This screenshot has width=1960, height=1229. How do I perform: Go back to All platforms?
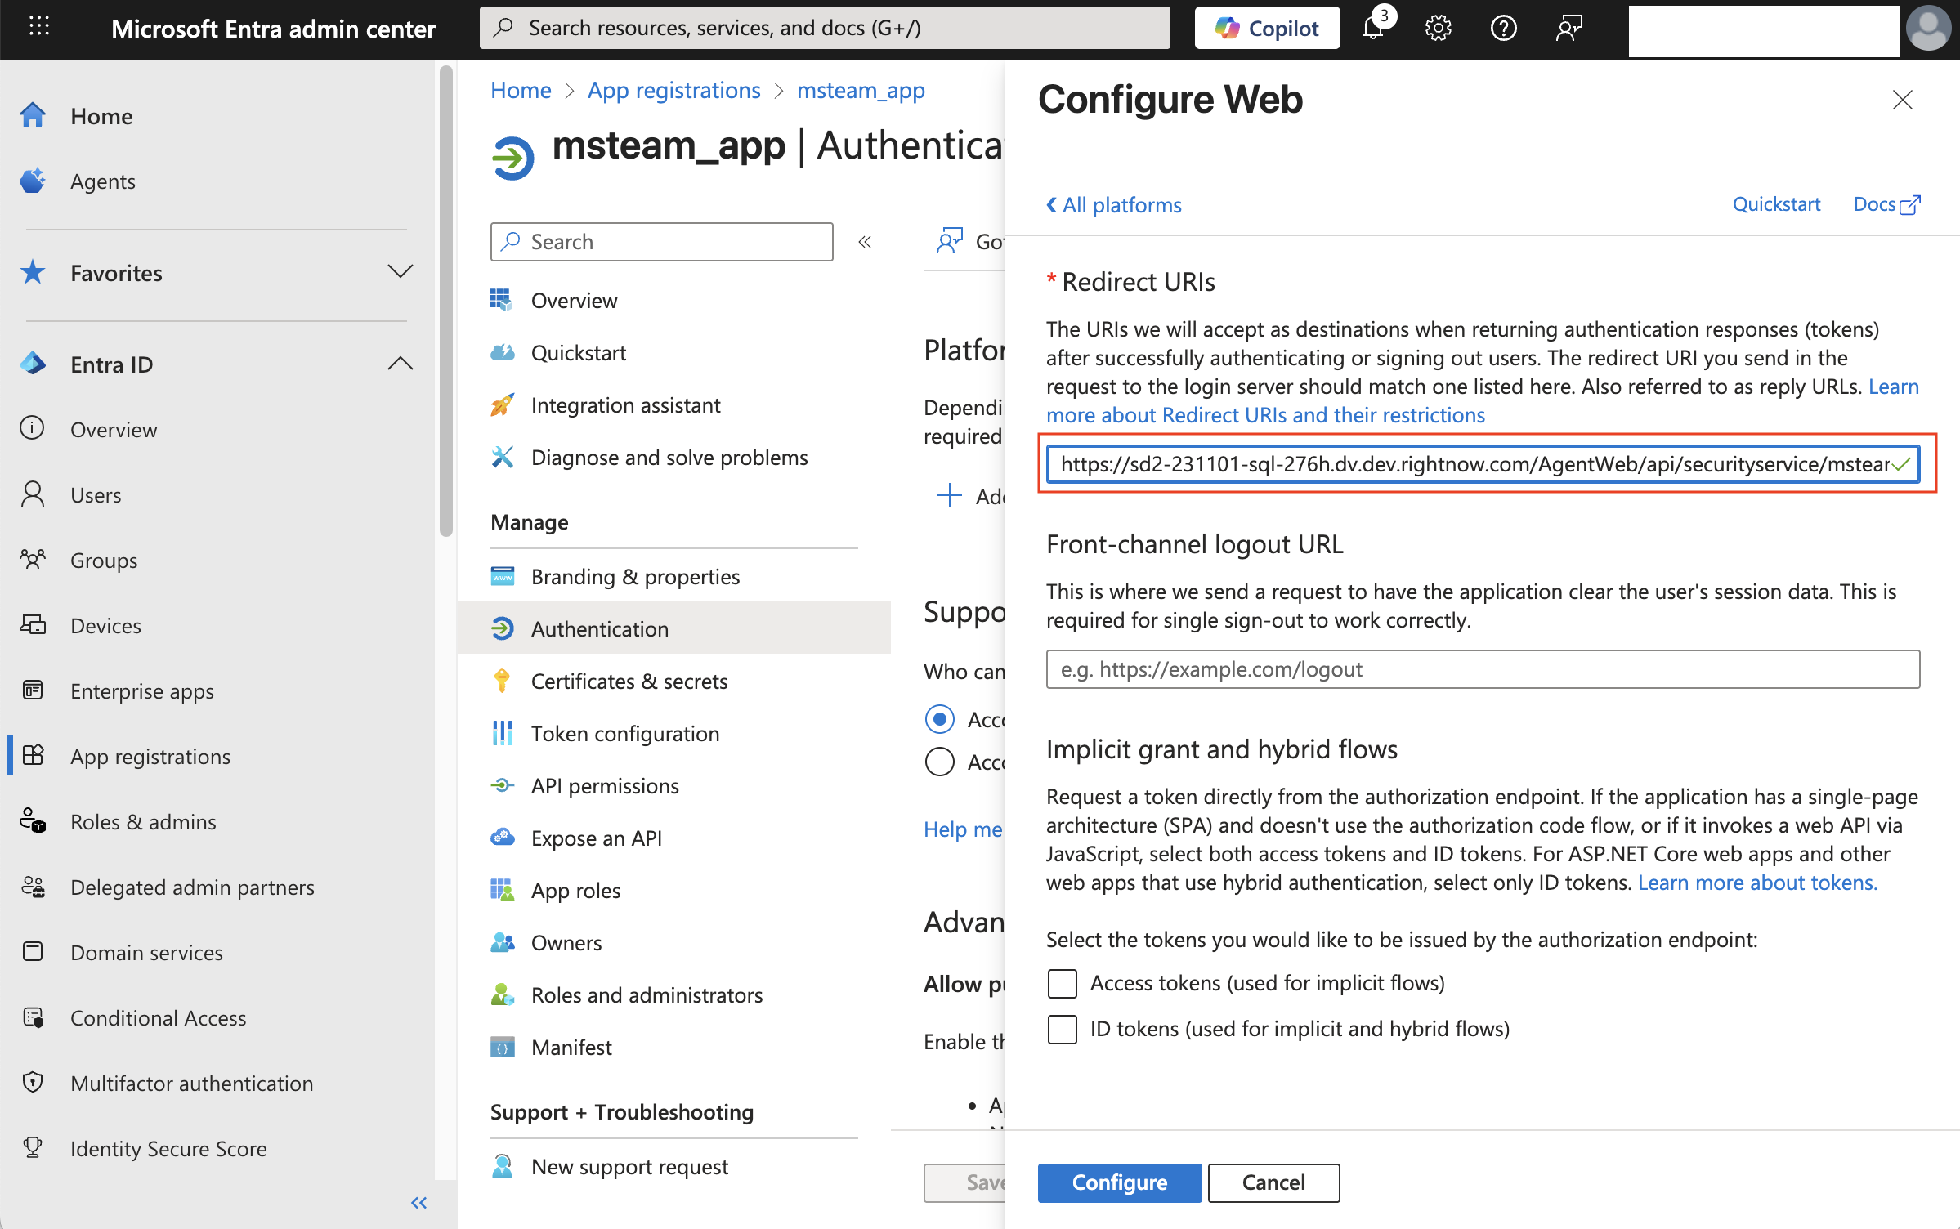tap(1113, 205)
